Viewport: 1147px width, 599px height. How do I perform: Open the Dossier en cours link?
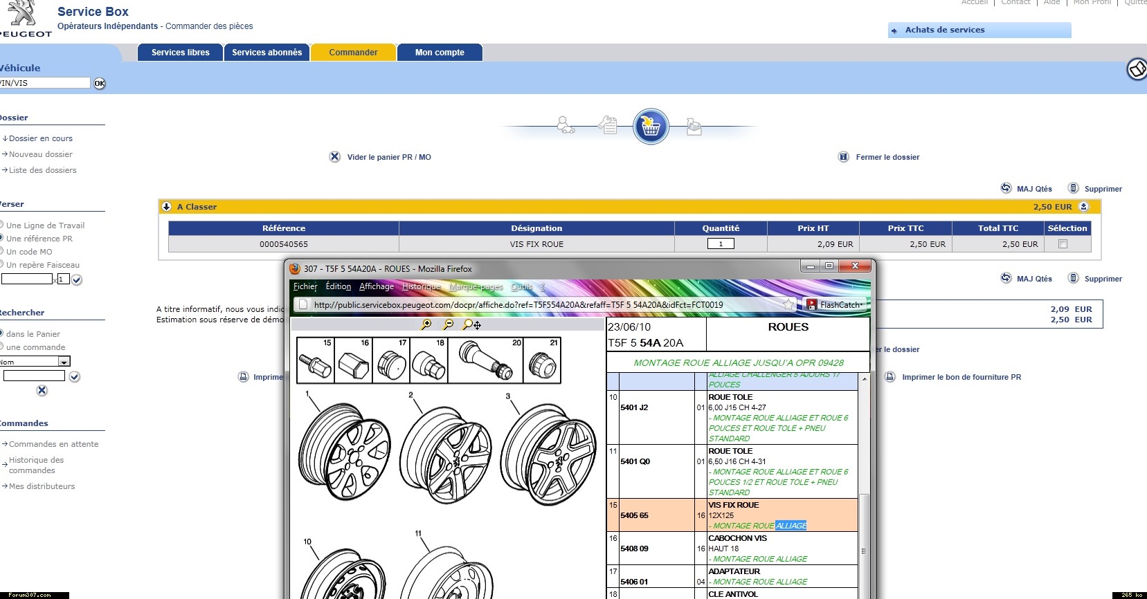tap(40, 138)
